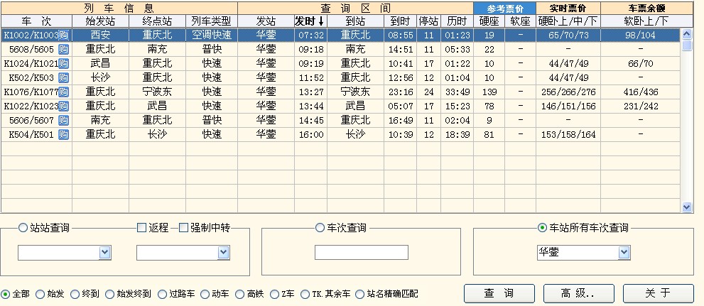
Task: Switch to the 车票余额 tab
Action: coord(646,8)
